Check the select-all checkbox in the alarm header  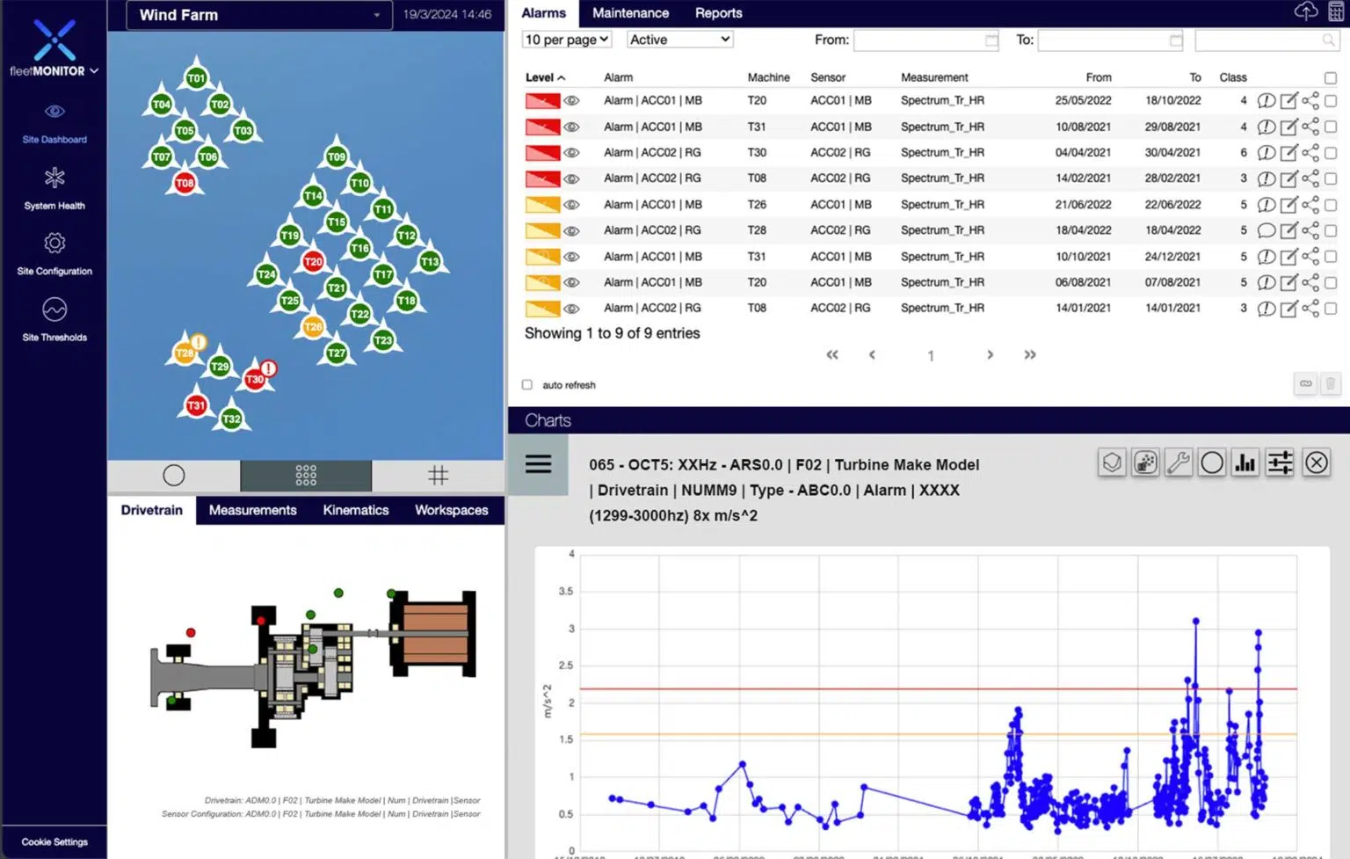click(1330, 77)
